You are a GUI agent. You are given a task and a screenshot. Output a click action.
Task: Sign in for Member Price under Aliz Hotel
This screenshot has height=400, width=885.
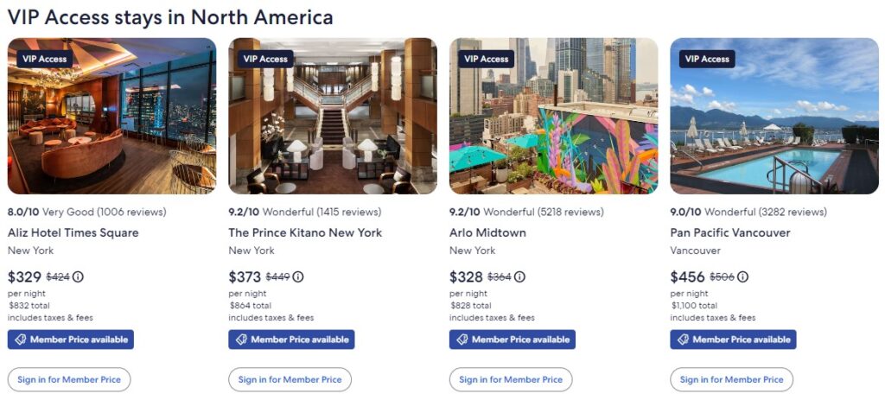69,379
